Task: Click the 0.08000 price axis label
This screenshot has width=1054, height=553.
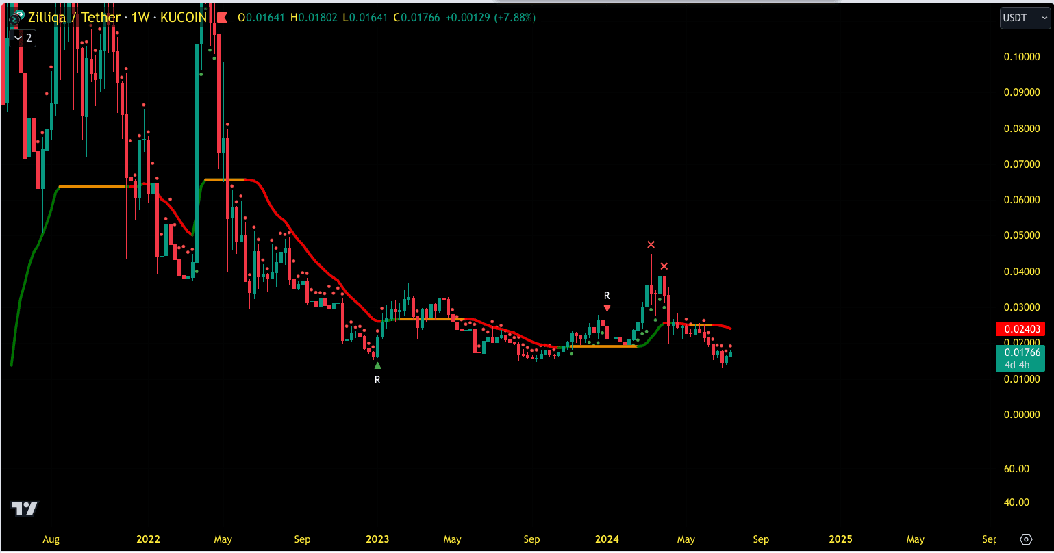Action: tap(1022, 128)
